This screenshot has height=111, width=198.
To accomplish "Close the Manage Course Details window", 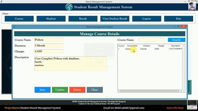I will (x=183, y=26).
